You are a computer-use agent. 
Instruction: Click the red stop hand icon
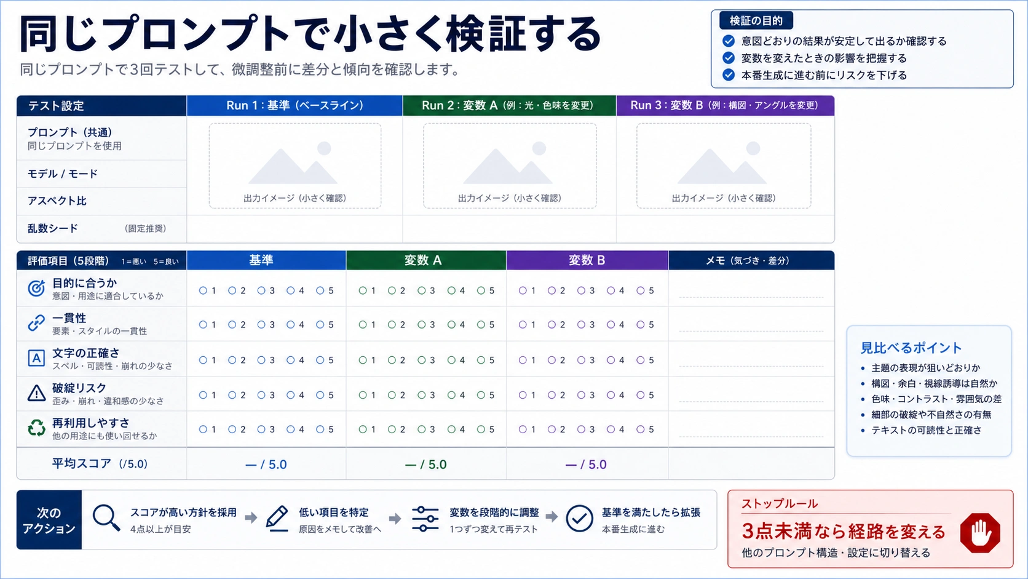(980, 533)
